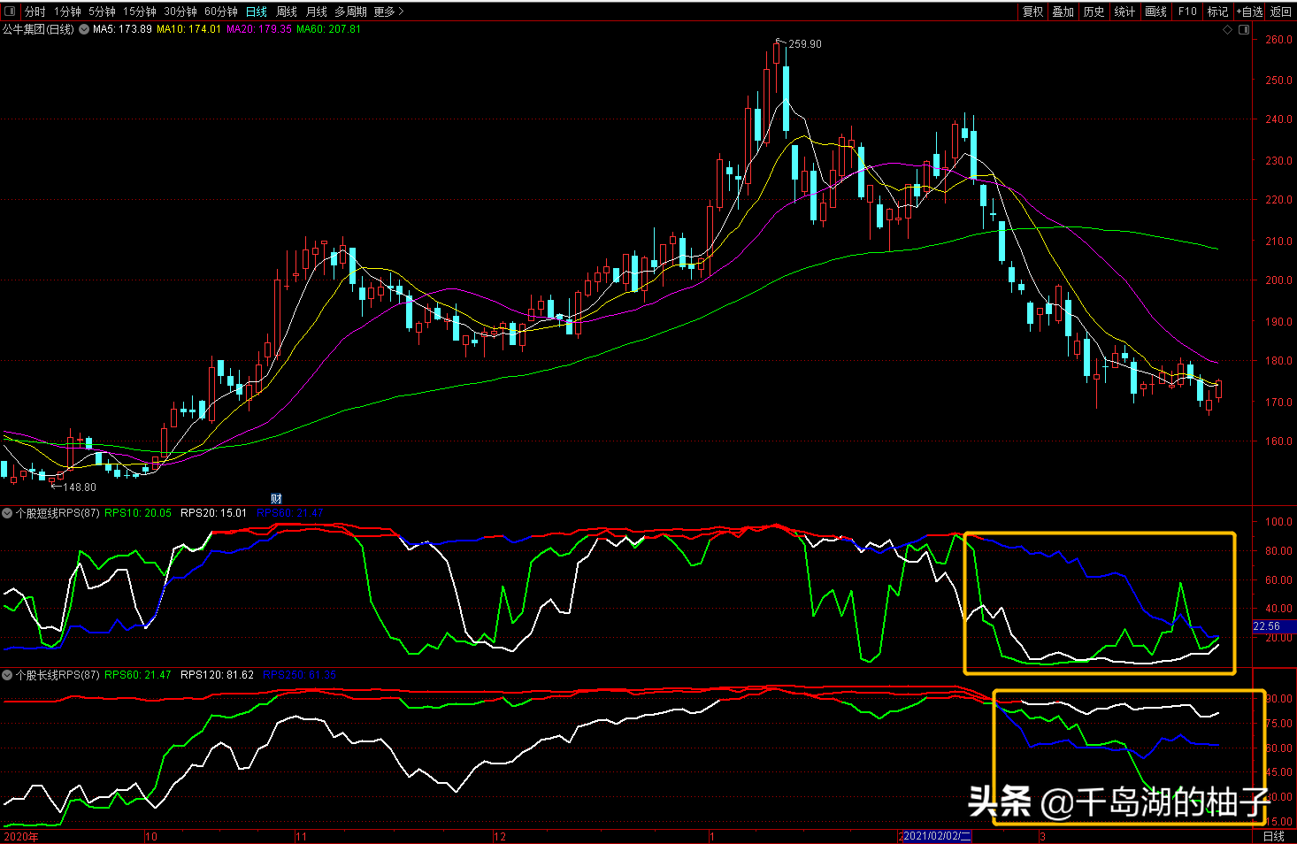Toggle the right panel icon beside diamond
1297x844 pixels.
pos(1244,30)
